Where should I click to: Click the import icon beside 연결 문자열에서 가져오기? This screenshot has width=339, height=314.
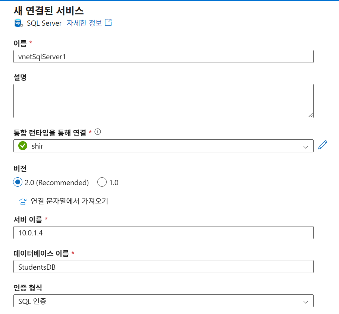tap(23, 202)
